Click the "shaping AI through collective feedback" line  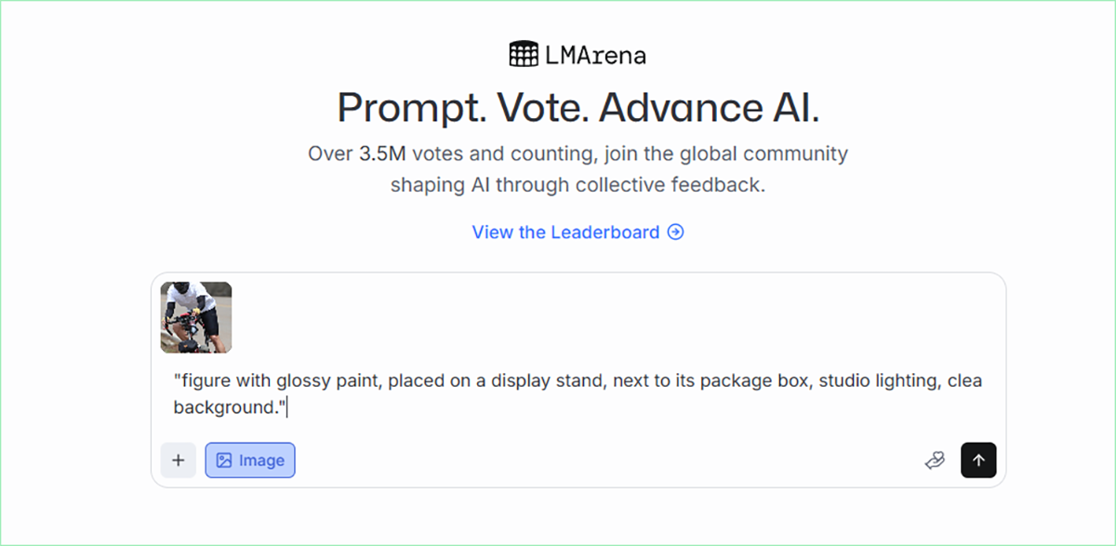[578, 184]
